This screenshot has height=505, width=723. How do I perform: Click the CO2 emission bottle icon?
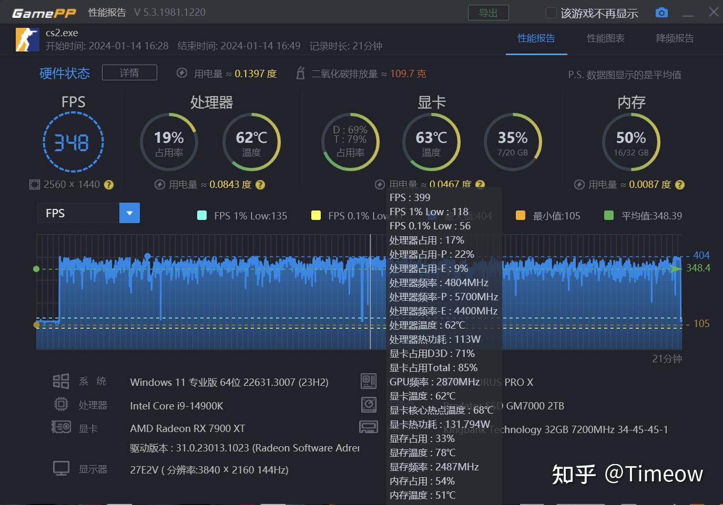pyautogui.click(x=300, y=73)
